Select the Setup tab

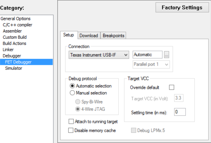[69, 35]
